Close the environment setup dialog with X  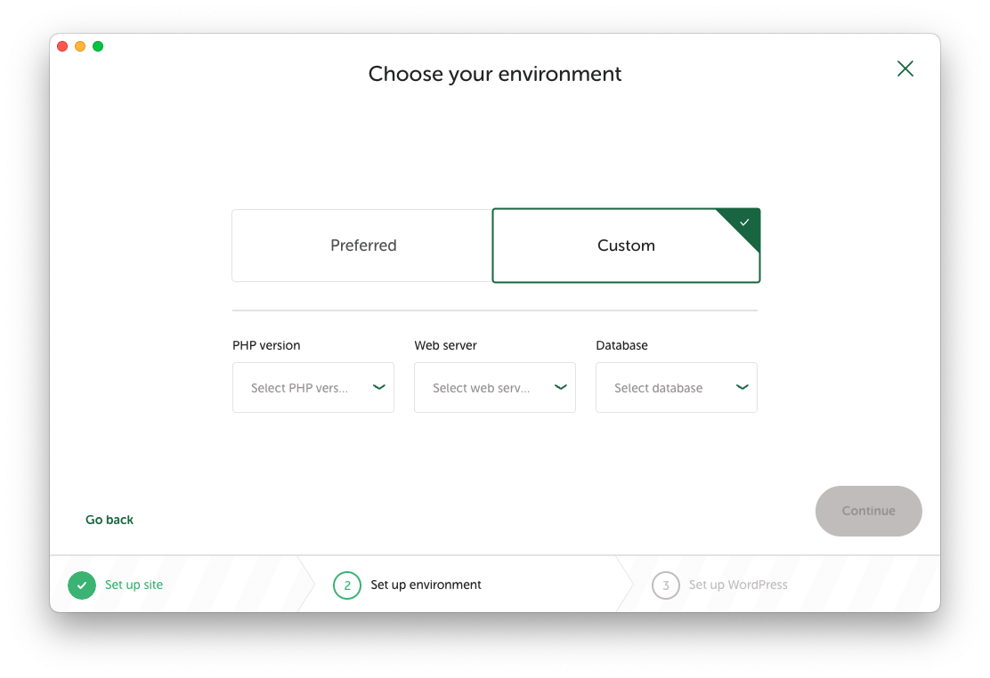point(905,69)
